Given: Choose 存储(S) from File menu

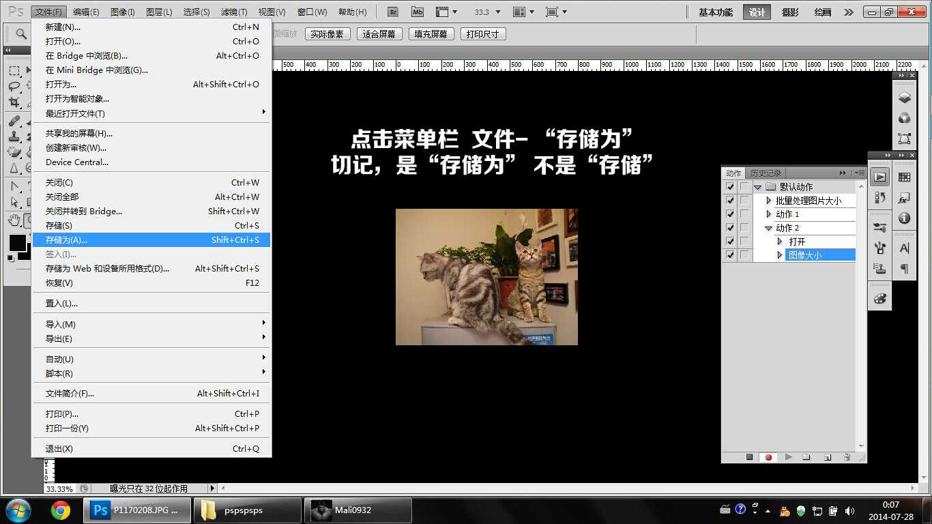Looking at the screenshot, I should coord(151,225).
